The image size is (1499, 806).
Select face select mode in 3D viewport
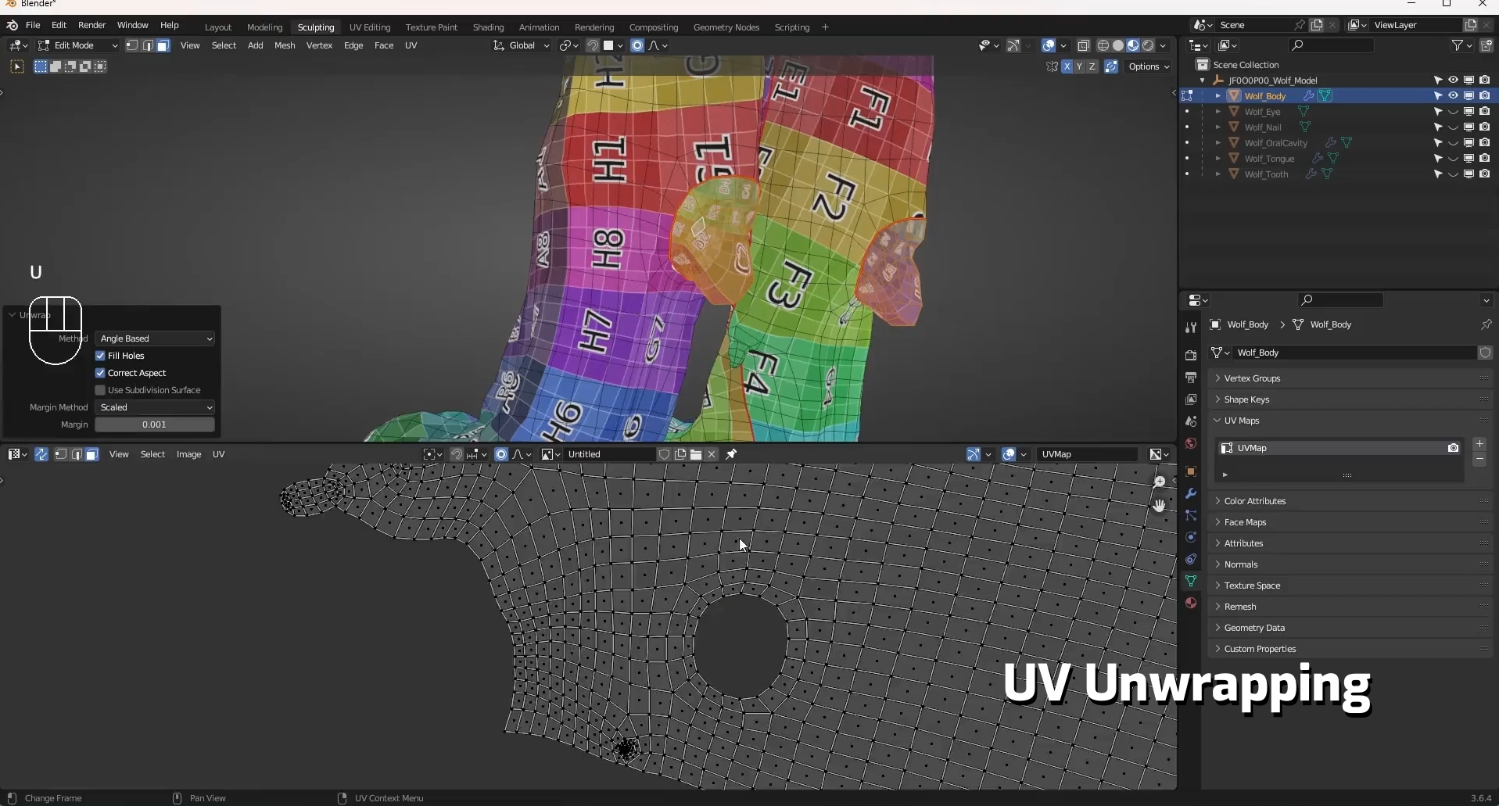click(163, 45)
